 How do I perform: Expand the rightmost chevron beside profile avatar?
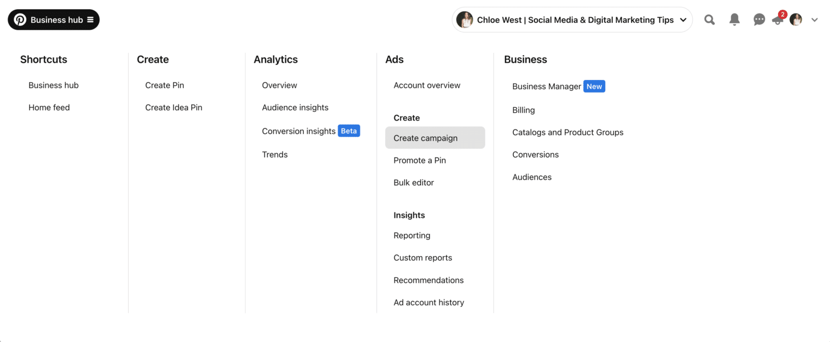click(x=814, y=20)
